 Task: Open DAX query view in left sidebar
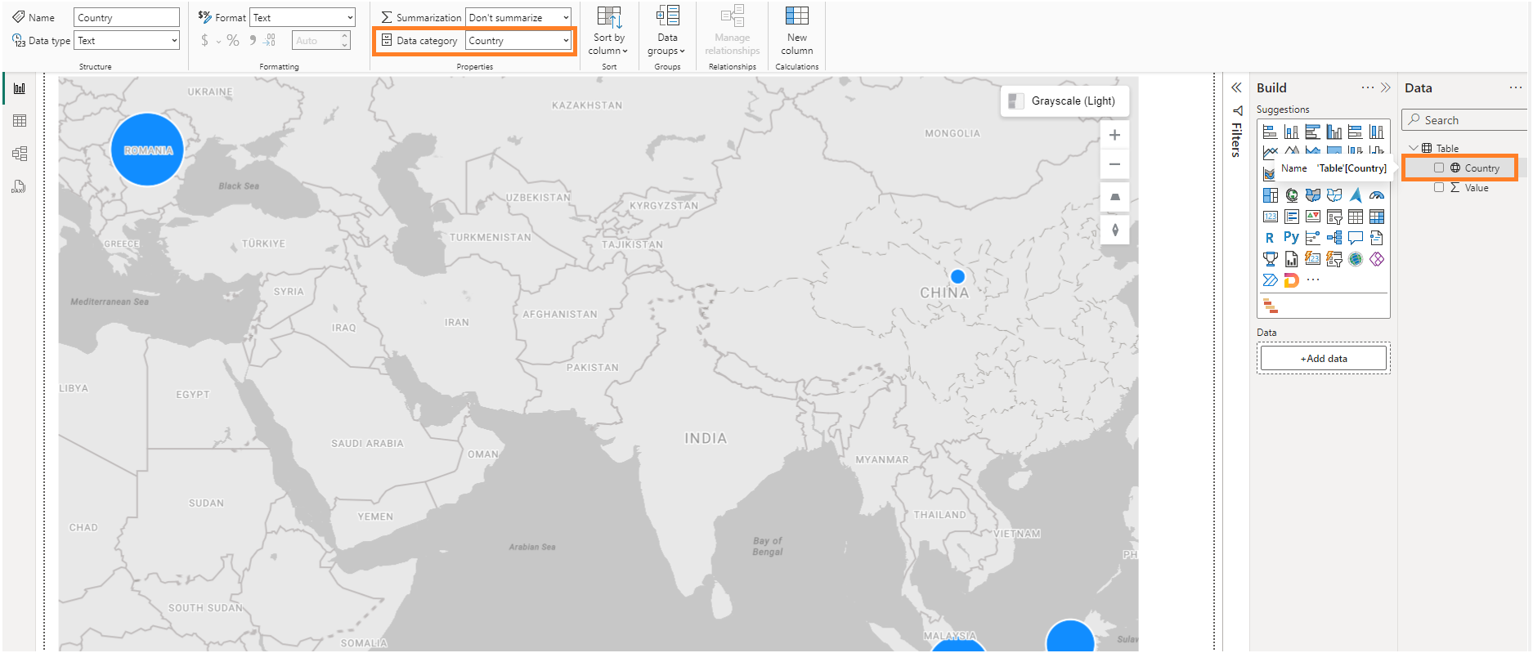coord(20,186)
